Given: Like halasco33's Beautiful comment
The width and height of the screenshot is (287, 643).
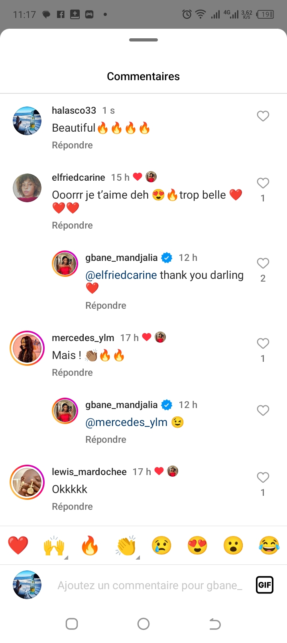Looking at the screenshot, I should point(263,116).
